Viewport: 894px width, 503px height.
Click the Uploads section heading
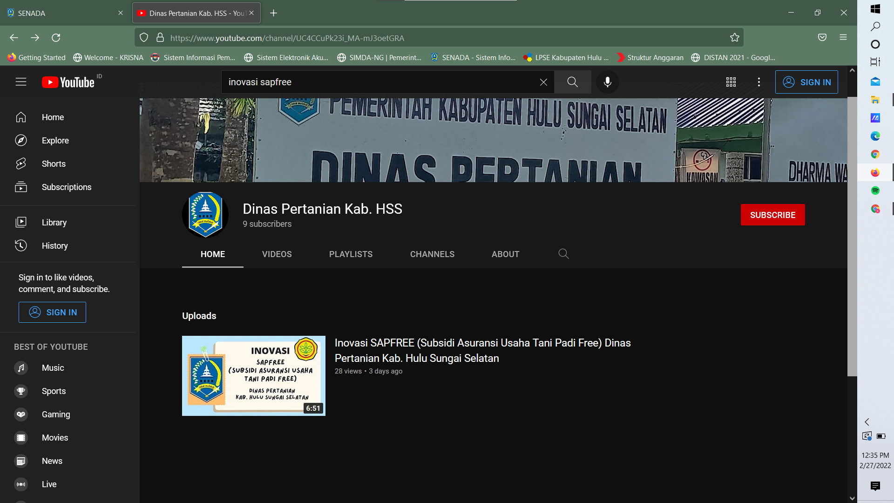[x=199, y=316]
